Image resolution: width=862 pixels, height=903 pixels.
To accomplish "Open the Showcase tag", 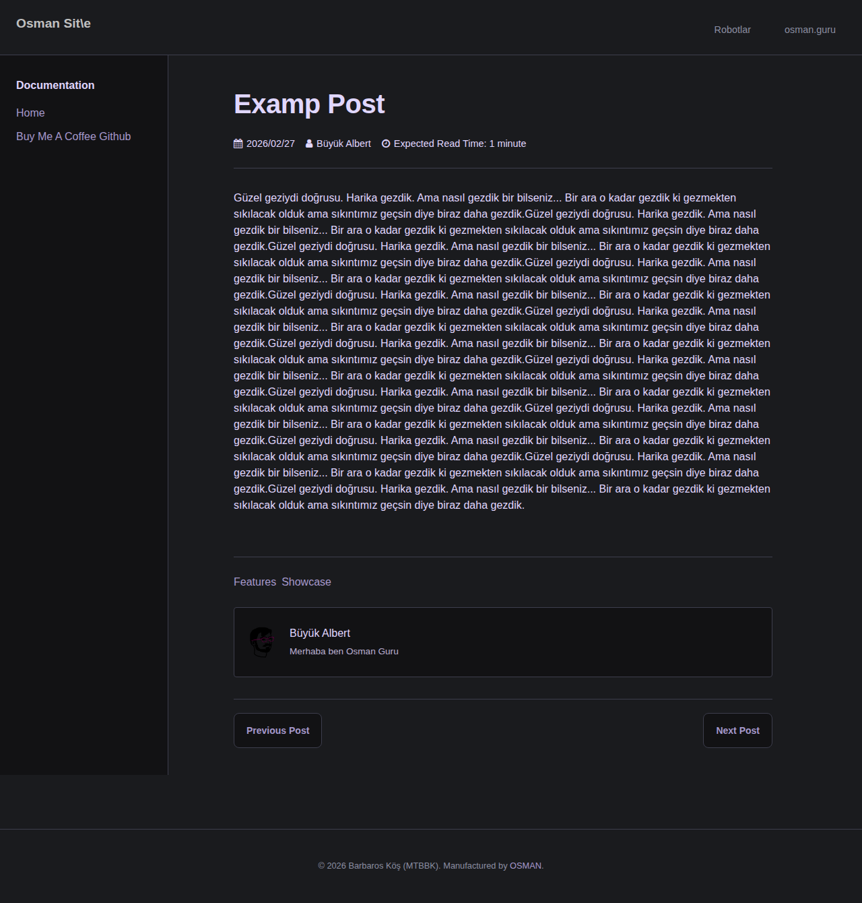I will (306, 582).
